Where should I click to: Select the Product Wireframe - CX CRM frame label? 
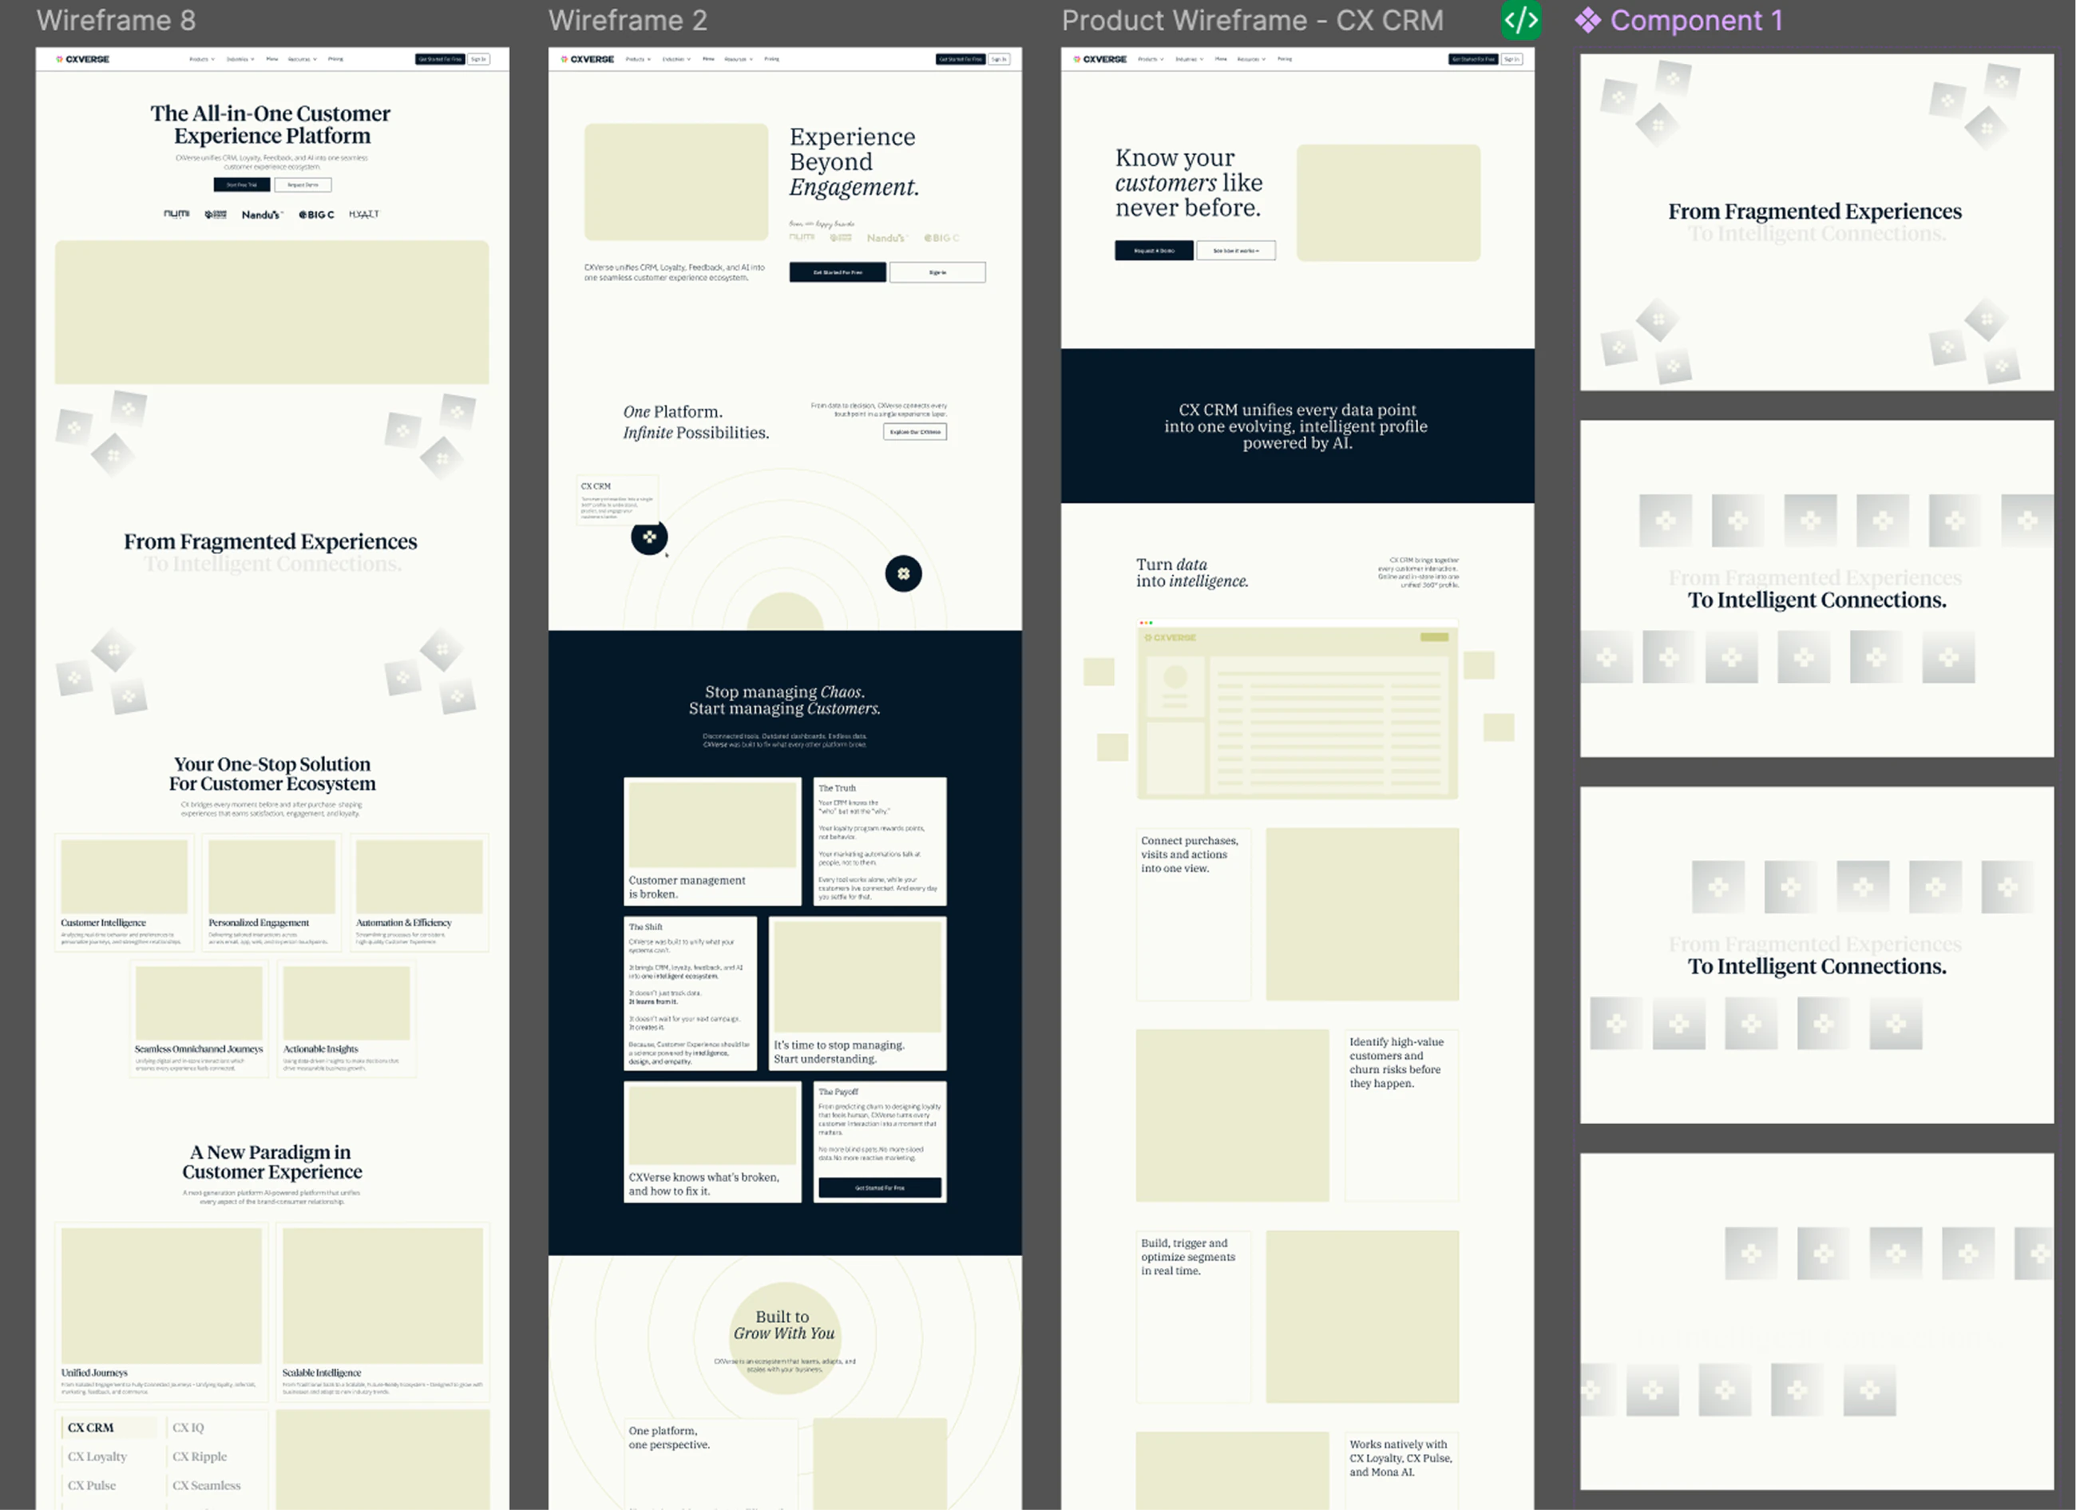pos(1252,20)
